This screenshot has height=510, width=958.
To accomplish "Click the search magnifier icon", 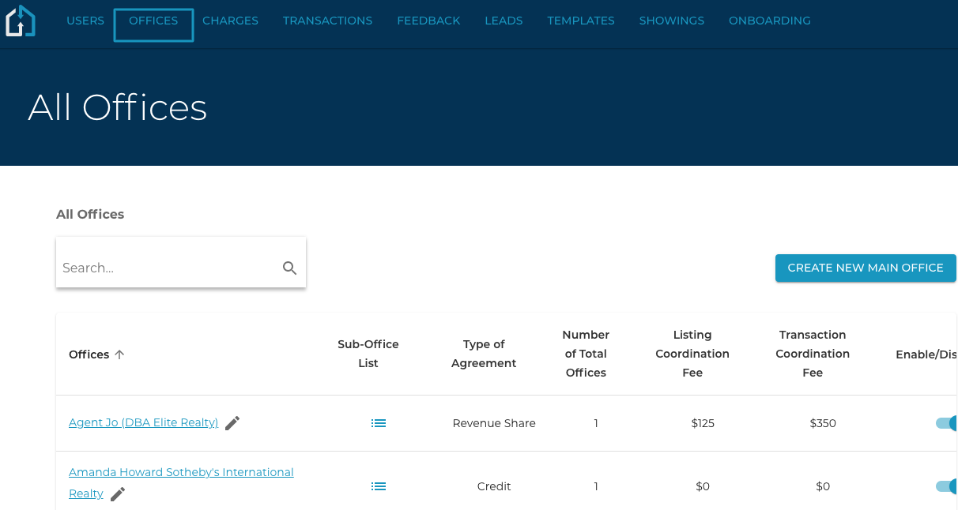I will (289, 268).
